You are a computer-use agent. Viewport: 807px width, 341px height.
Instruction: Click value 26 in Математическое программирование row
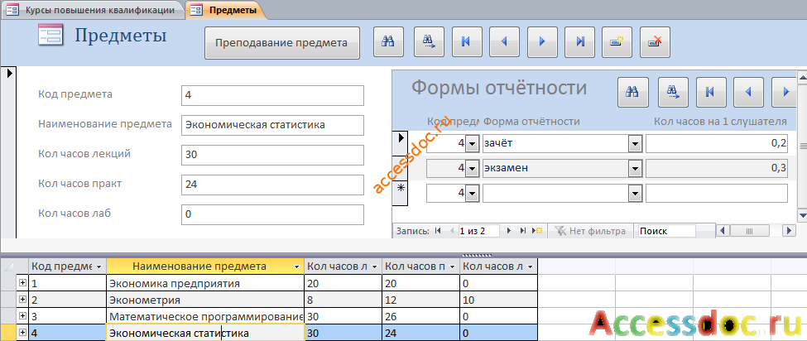[x=421, y=316]
